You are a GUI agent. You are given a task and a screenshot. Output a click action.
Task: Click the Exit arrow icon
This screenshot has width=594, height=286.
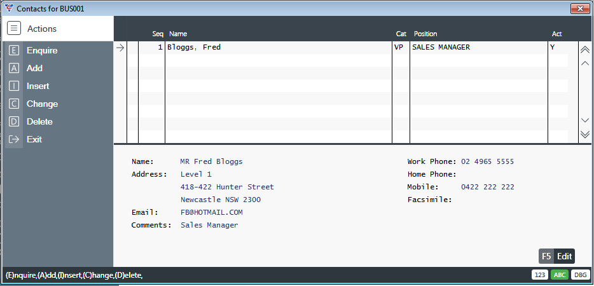[14, 139]
